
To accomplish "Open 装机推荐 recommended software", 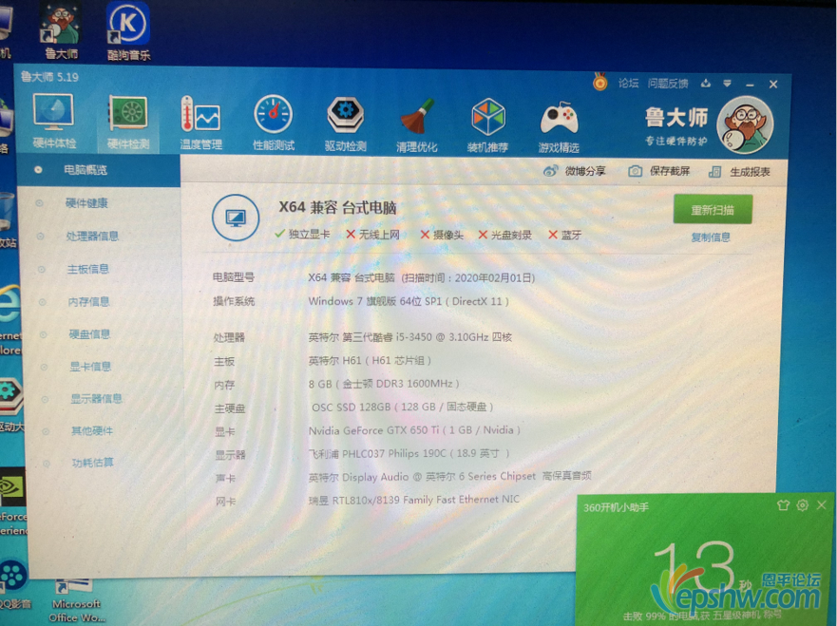I will 487,124.
